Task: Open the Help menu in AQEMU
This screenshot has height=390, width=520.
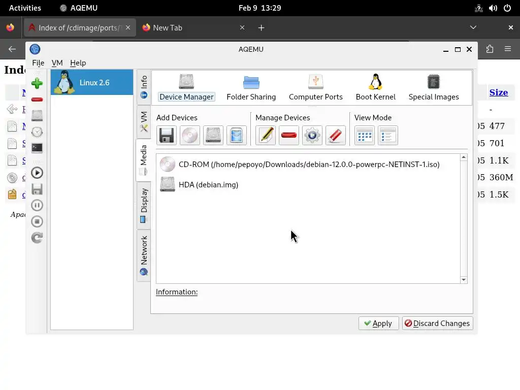Action: pyautogui.click(x=78, y=63)
